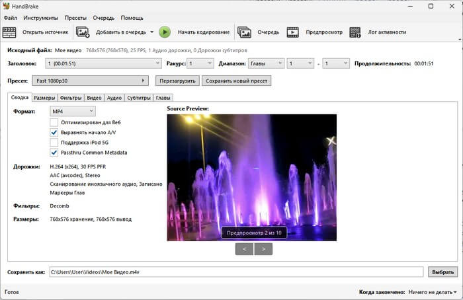Enable Оптимизирован для Веб checkbox
Screen dimensions: 463x300
click(x=54, y=122)
